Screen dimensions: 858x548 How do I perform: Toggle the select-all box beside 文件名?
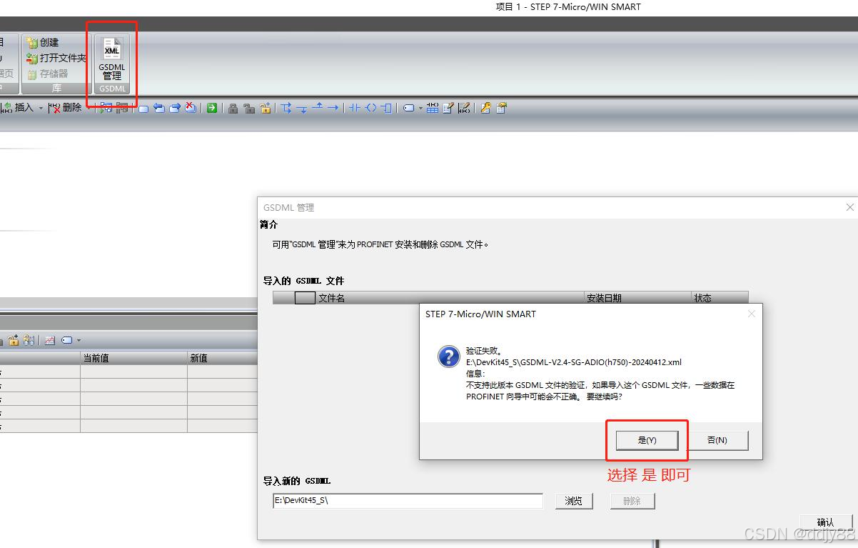tap(305, 298)
